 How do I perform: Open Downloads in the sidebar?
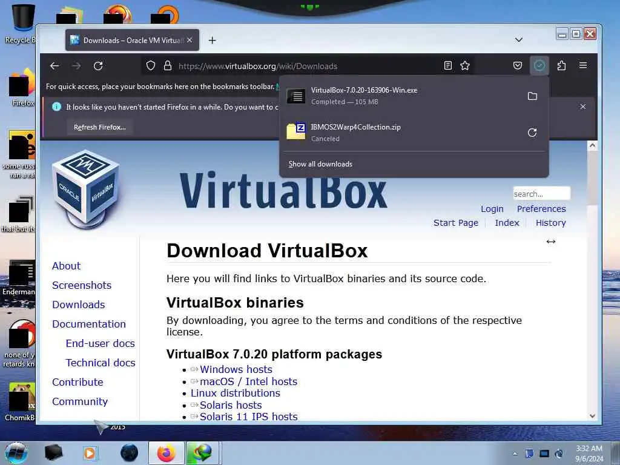(x=78, y=305)
